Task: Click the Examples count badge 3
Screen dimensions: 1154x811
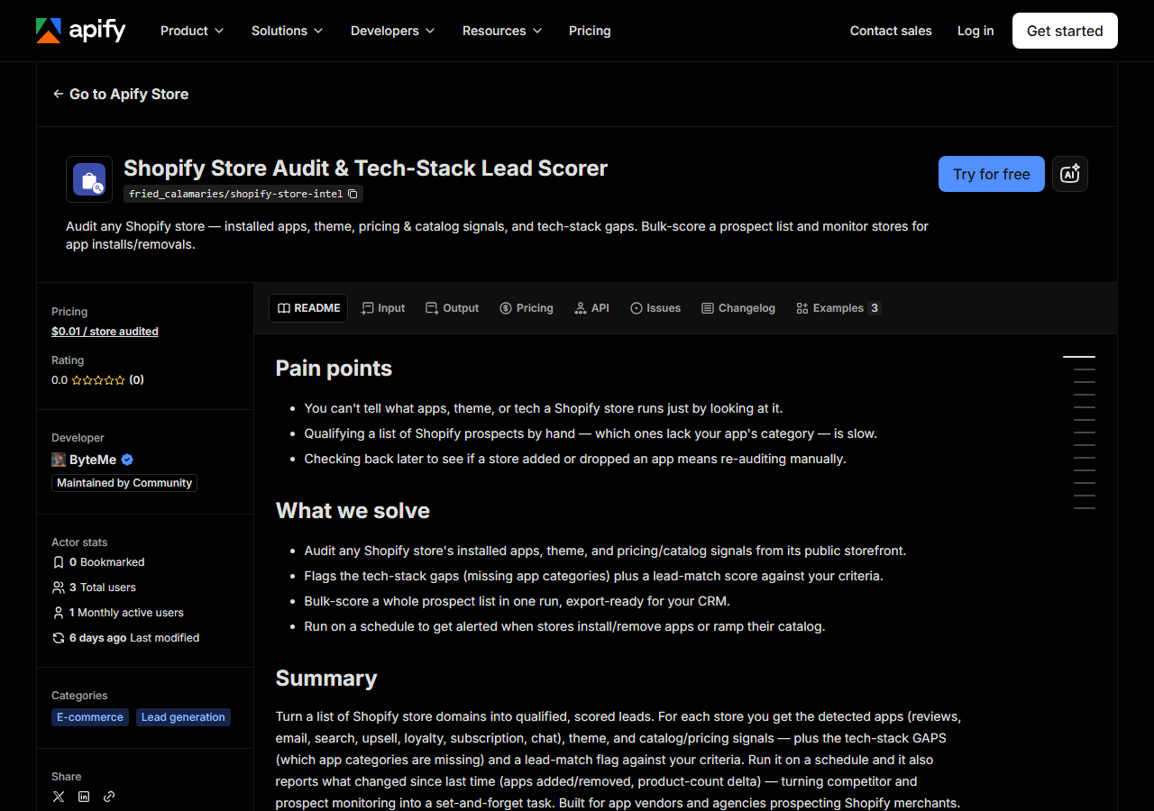Action: coord(875,308)
